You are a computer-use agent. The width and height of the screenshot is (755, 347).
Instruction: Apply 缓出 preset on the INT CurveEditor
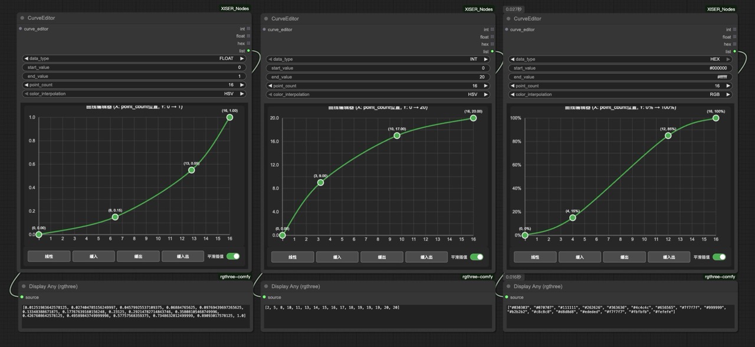click(x=382, y=257)
